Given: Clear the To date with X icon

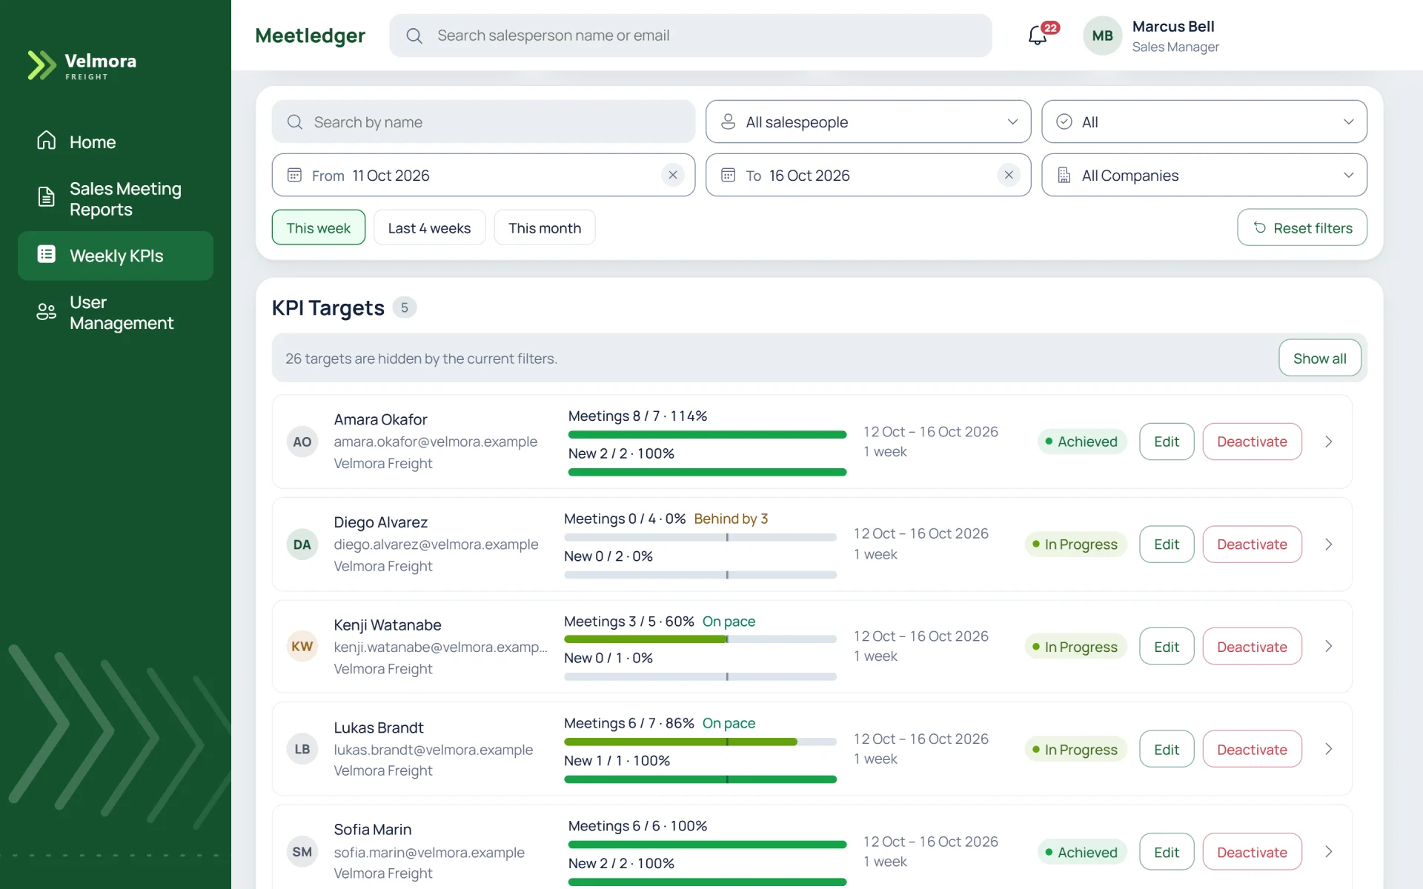Looking at the screenshot, I should point(1009,175).
